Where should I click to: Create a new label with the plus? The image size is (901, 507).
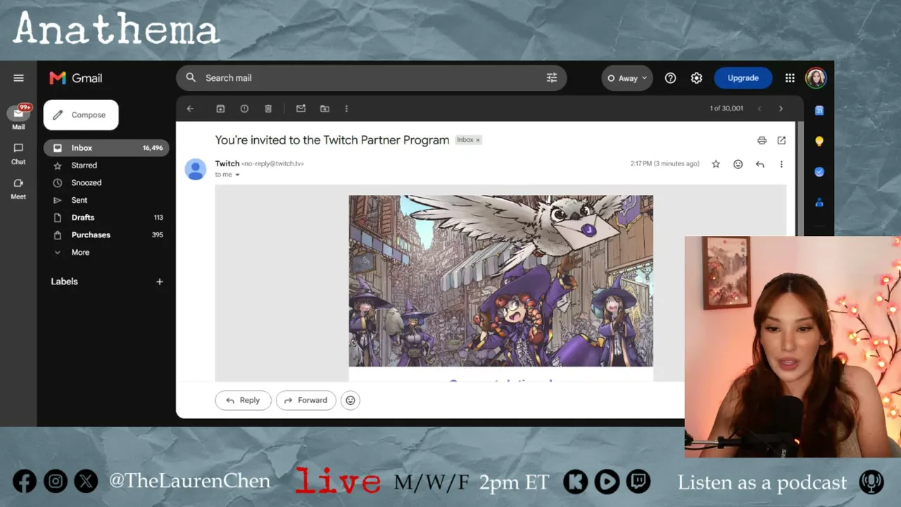[160, 282]
